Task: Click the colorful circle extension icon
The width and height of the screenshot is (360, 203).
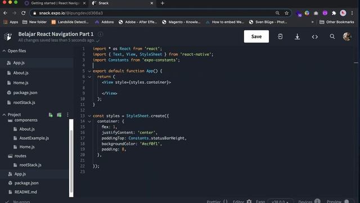Action: click(307, 13)
